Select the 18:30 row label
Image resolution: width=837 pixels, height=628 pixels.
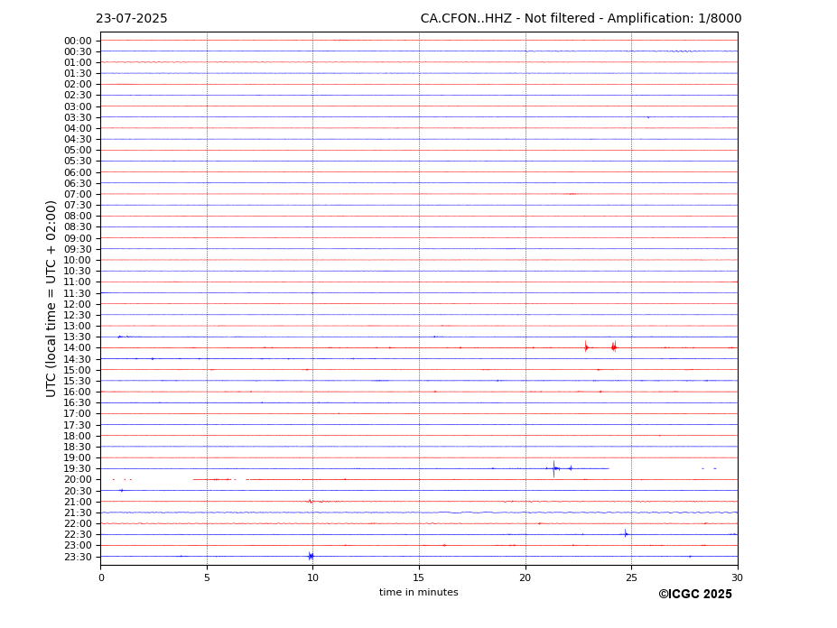(x=78, y=448)
